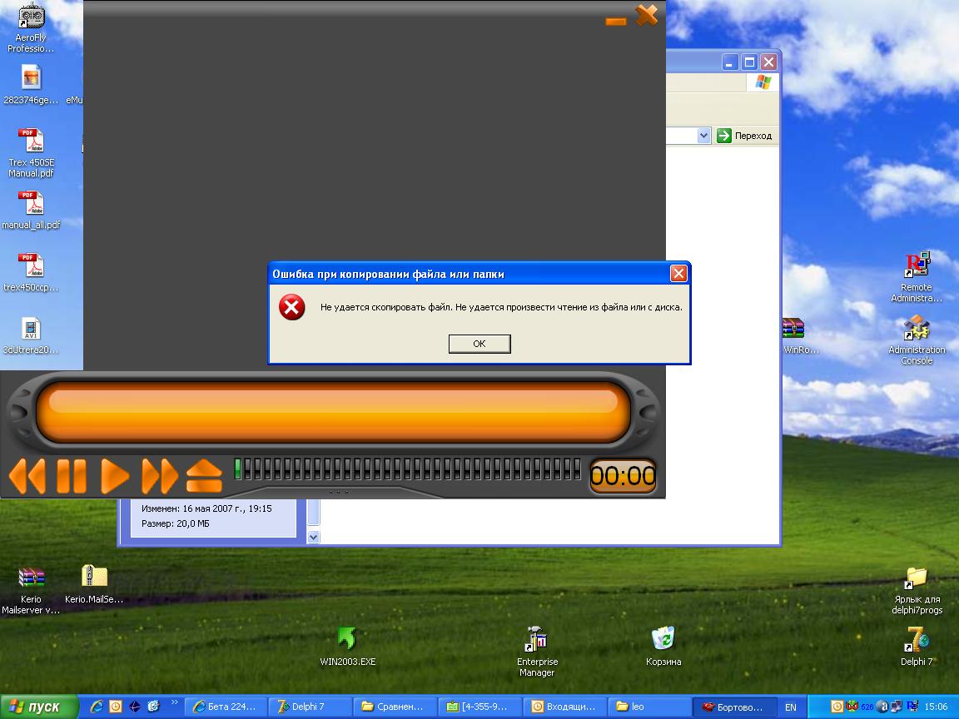The width and height of the screenshot is (959, 719).
Task: Select the 3dUtrera20 AVI file on the desktop
Action: pos(31,336)
